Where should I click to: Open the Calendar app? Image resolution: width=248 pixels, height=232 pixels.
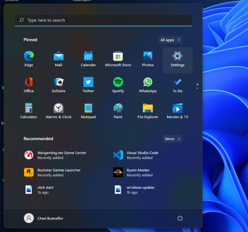point(88,59)
